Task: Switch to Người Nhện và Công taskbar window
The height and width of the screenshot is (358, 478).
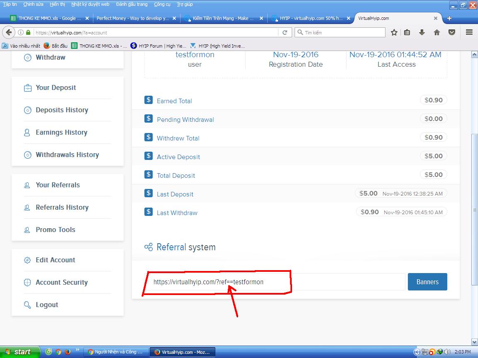Action: coord(116,352)
